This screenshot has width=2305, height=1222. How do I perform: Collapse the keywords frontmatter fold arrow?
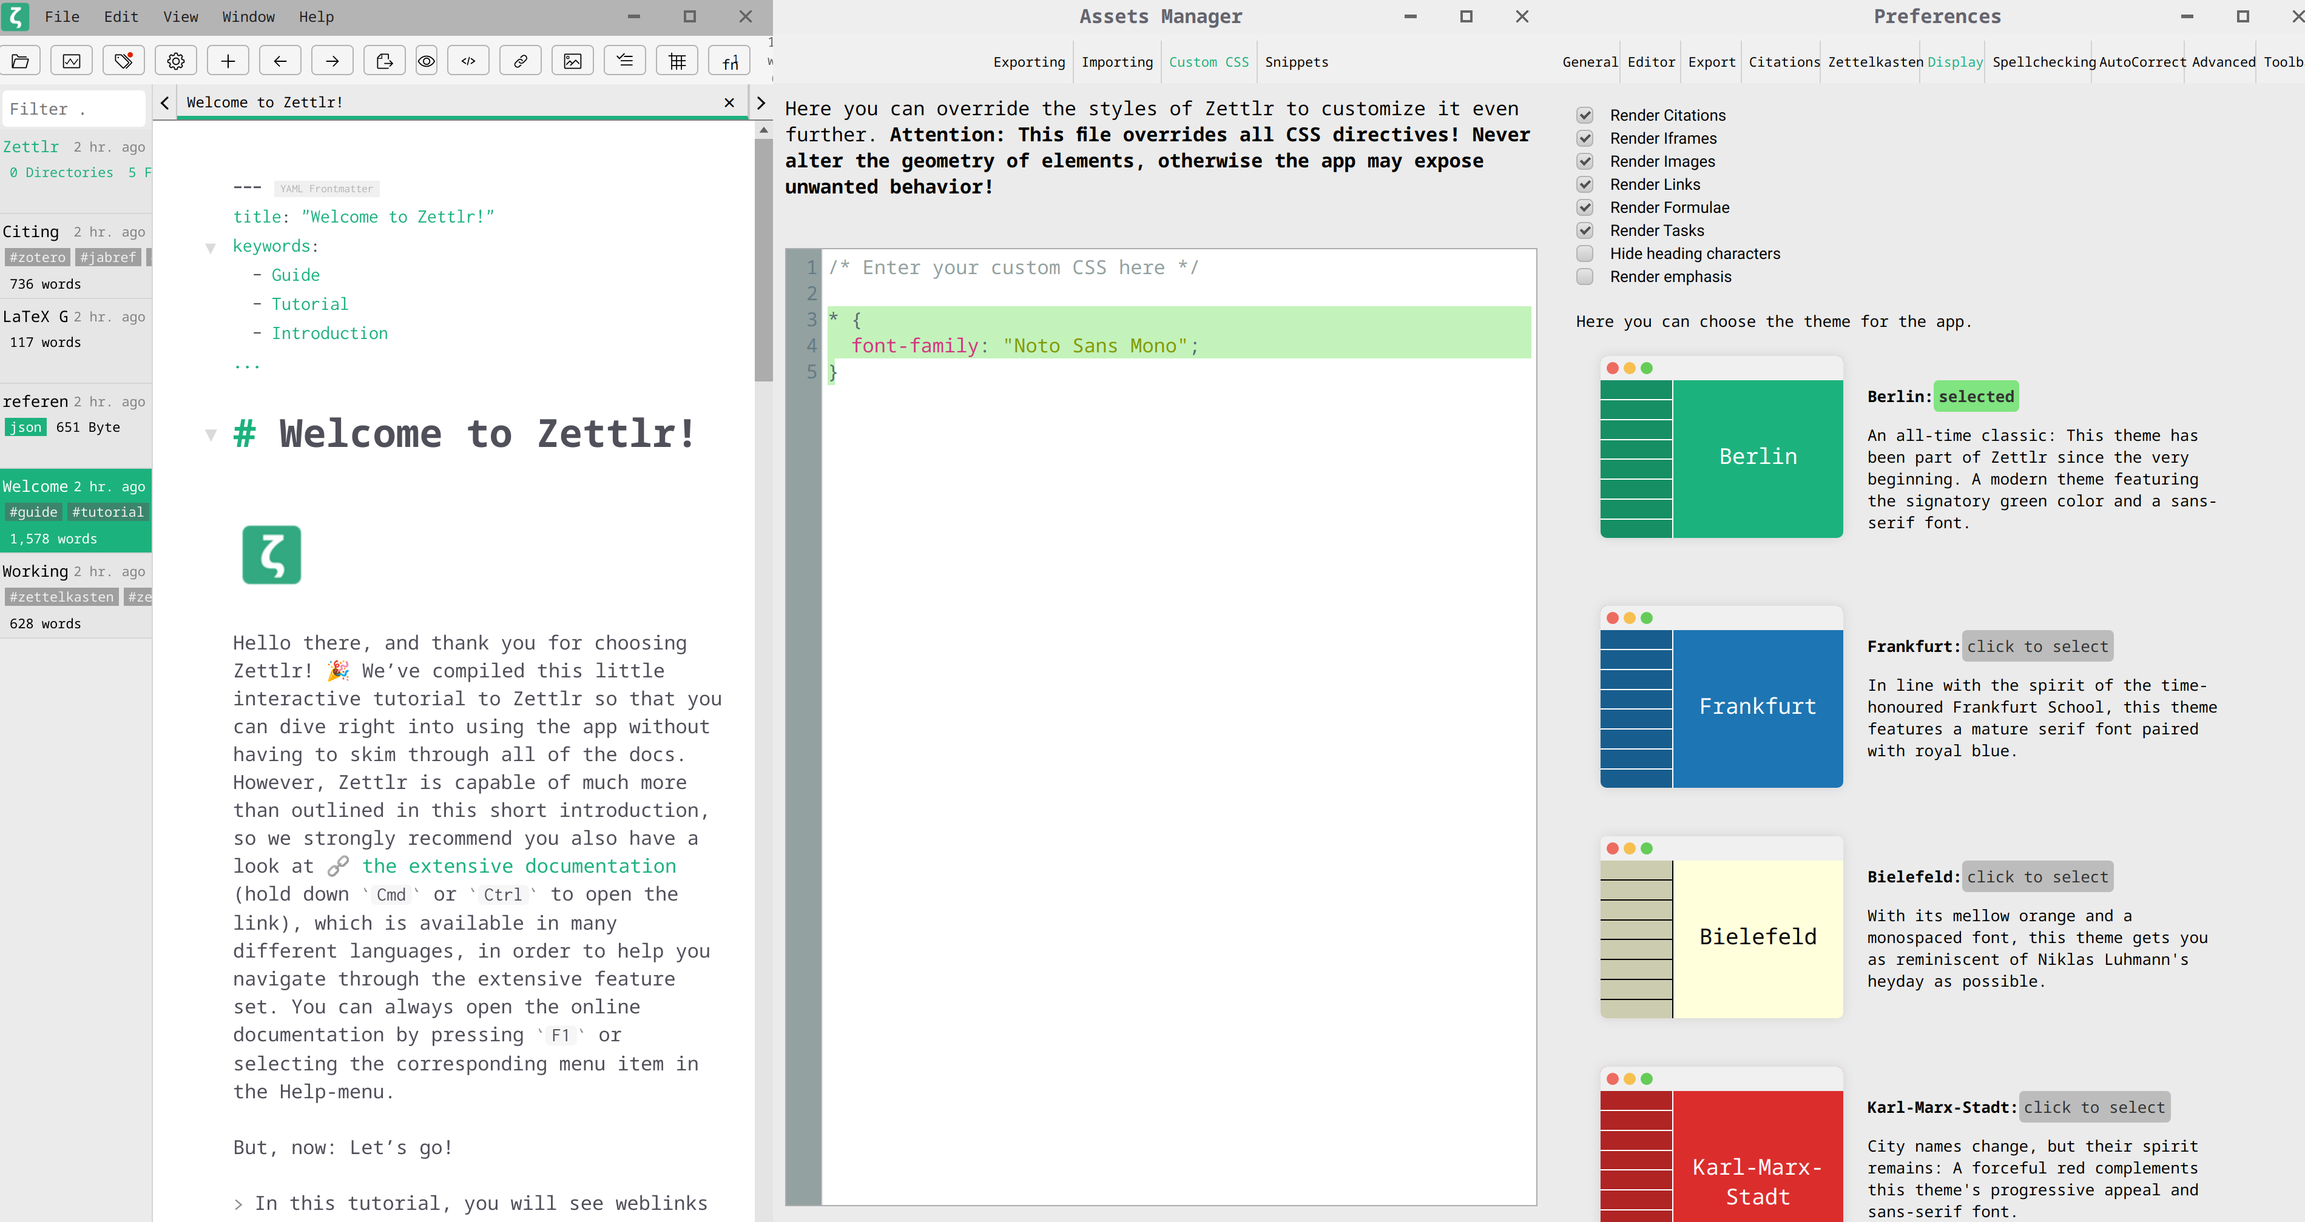click(211, 248)
